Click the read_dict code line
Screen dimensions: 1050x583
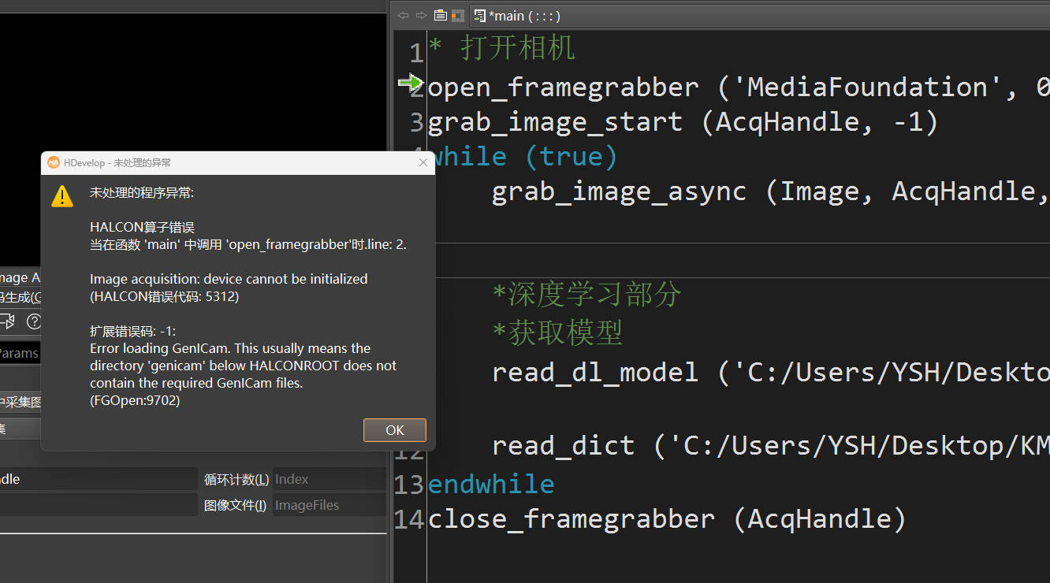pyautogui.click(x=771, y=445)
